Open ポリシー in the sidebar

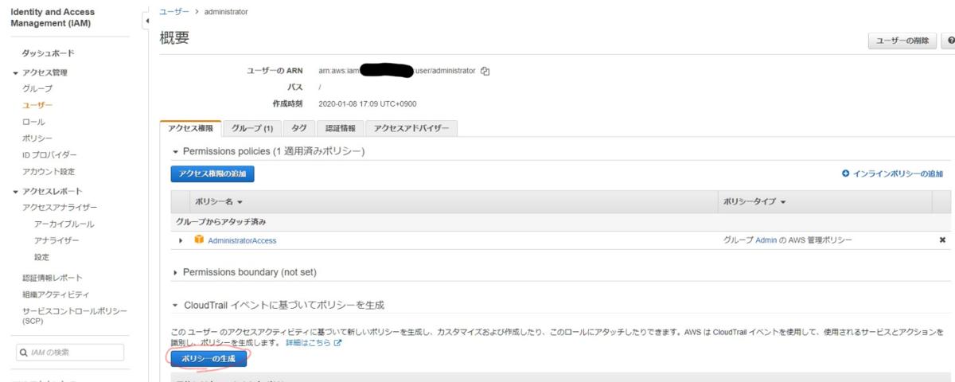[37, 138]
